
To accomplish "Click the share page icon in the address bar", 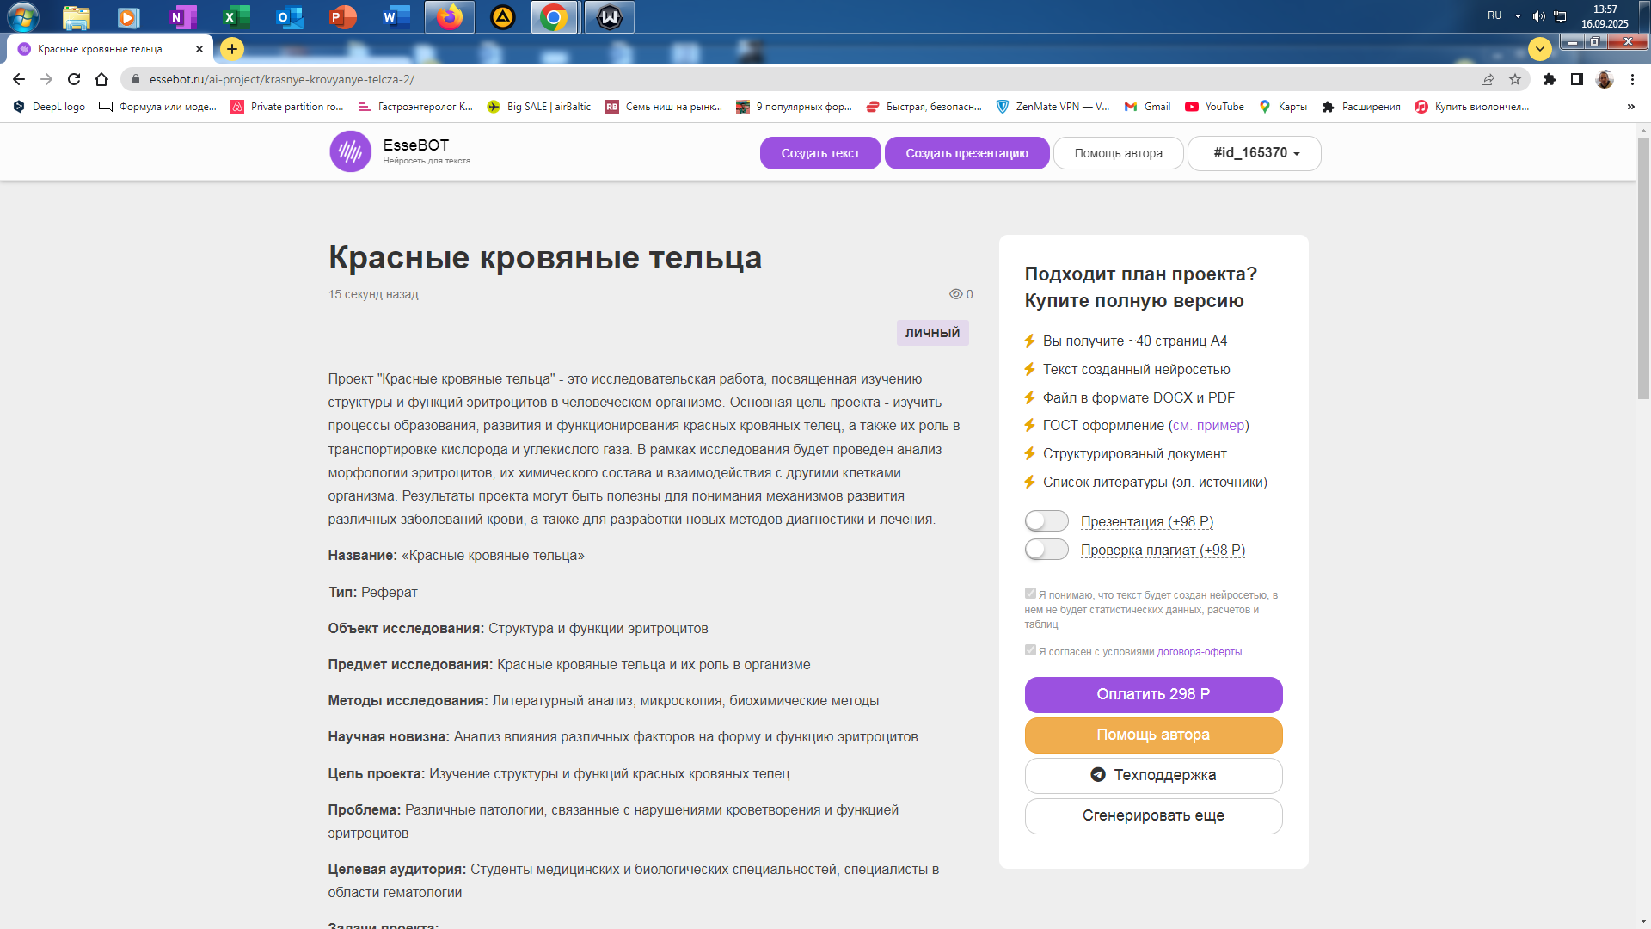I will click(1488, 79).
